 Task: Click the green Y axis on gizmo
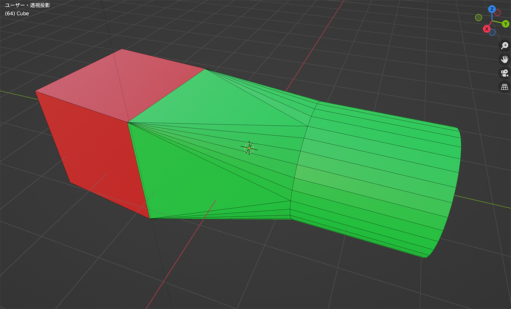pos(506,24)
